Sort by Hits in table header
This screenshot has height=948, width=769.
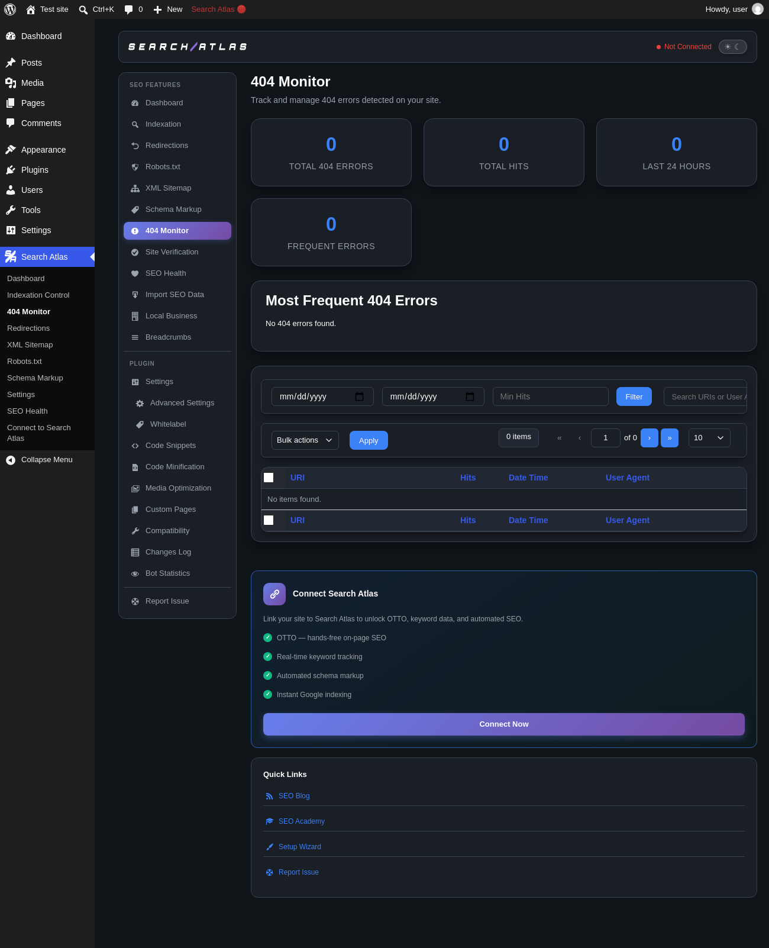tap(468, 478)
